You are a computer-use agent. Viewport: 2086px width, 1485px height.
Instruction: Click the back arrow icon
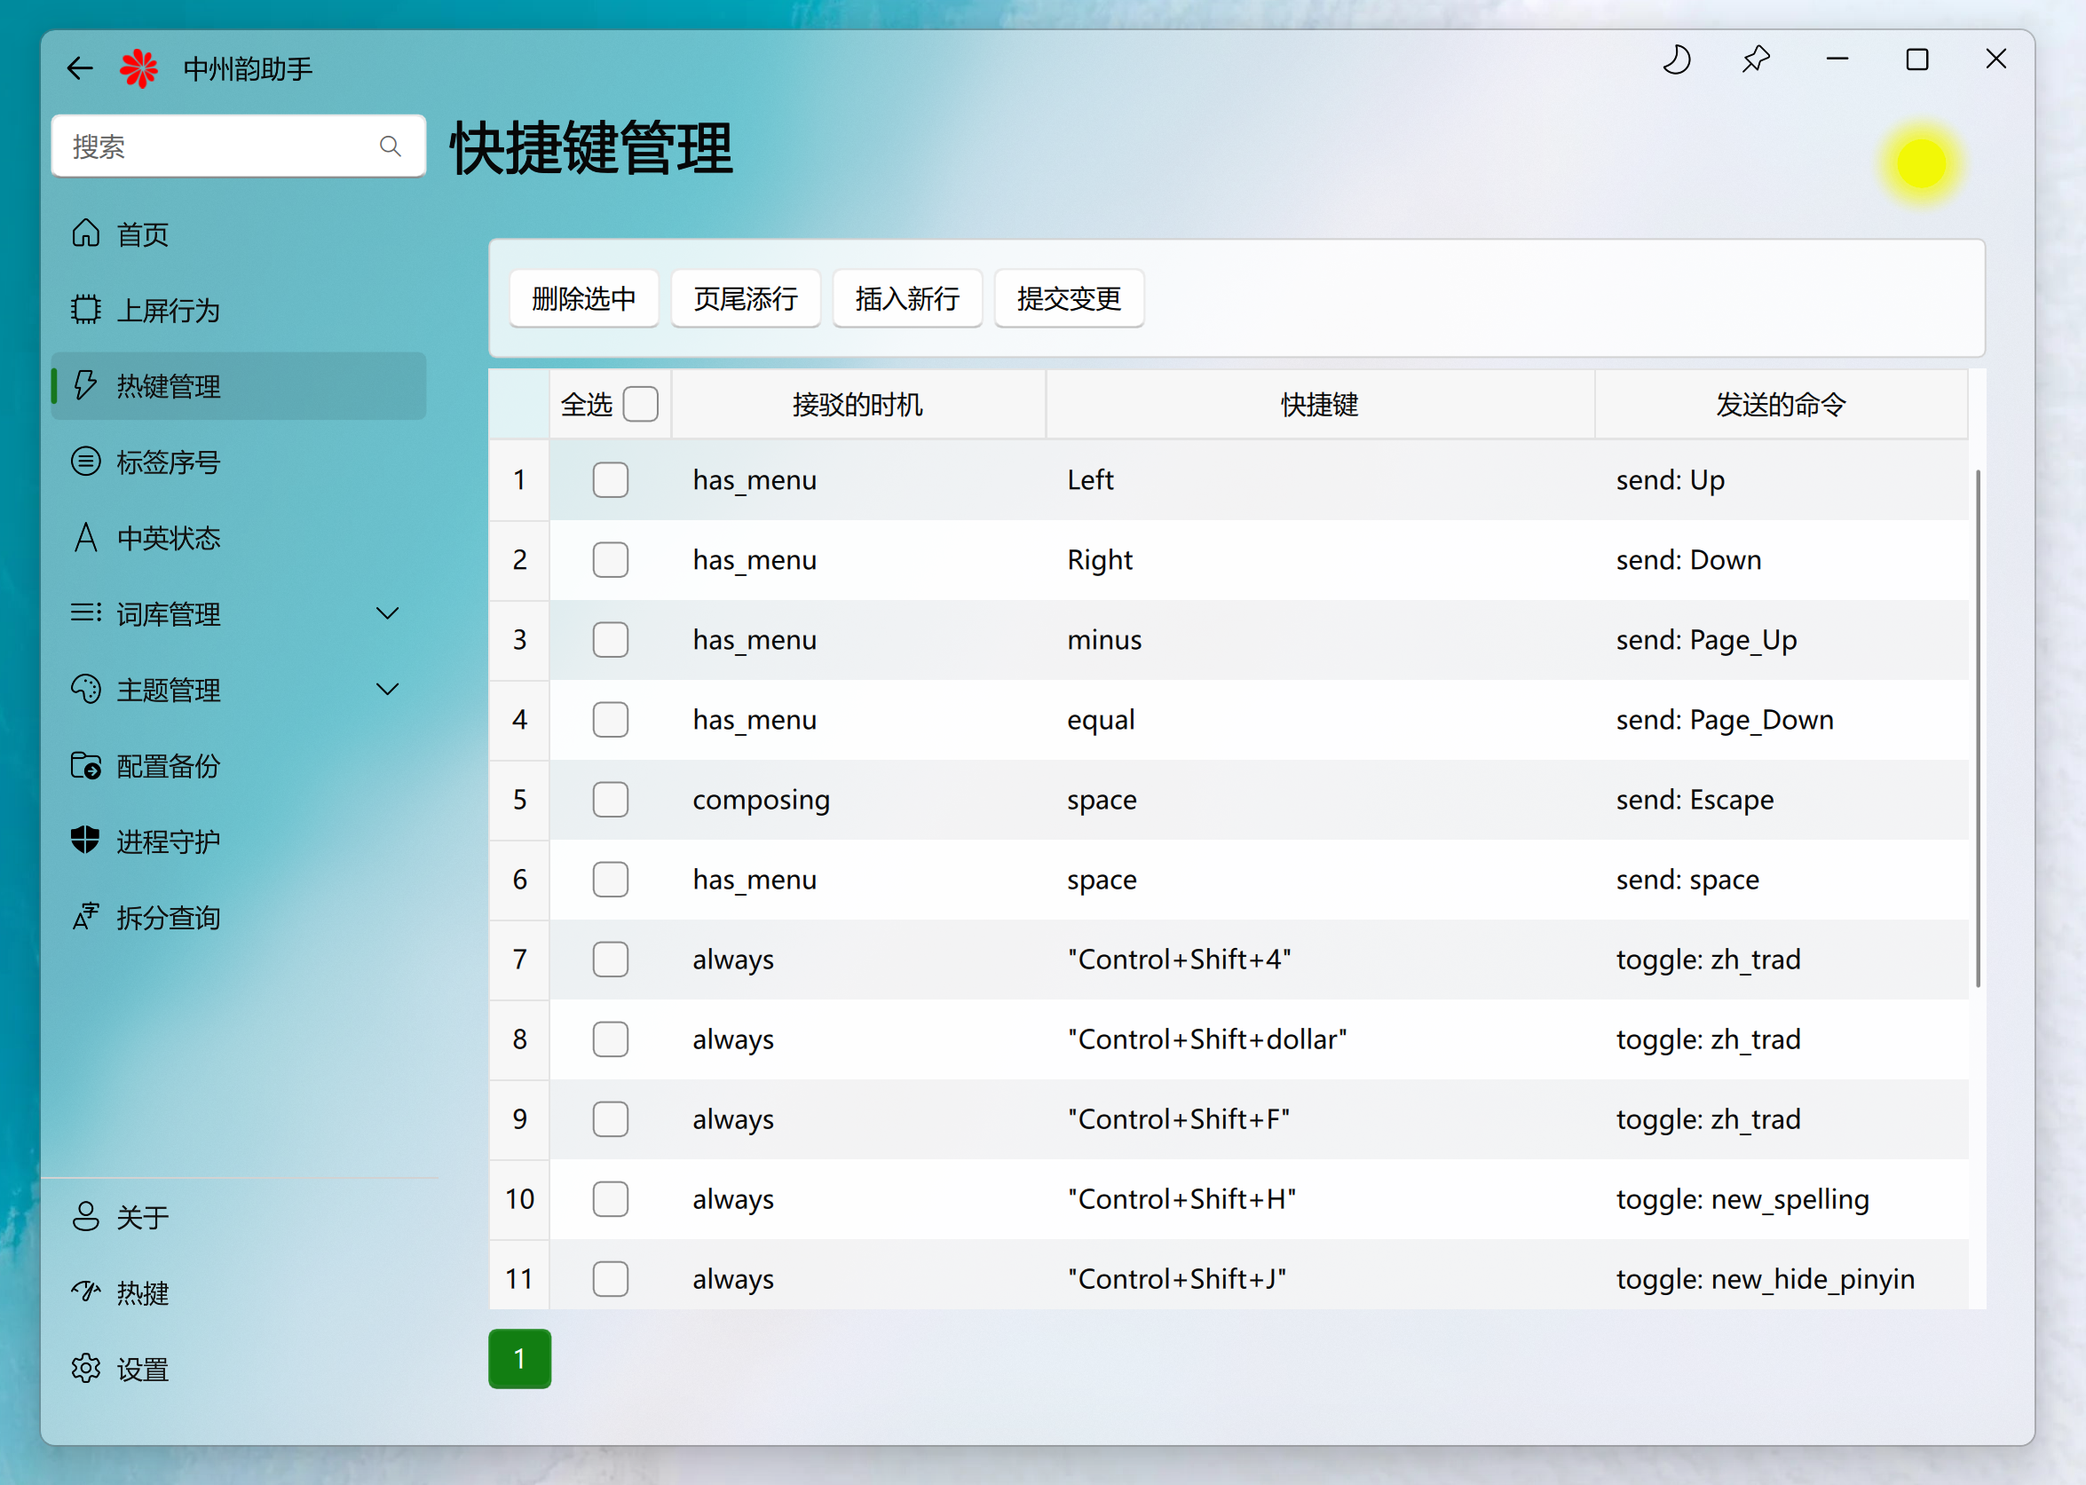(x=81, y=67)
